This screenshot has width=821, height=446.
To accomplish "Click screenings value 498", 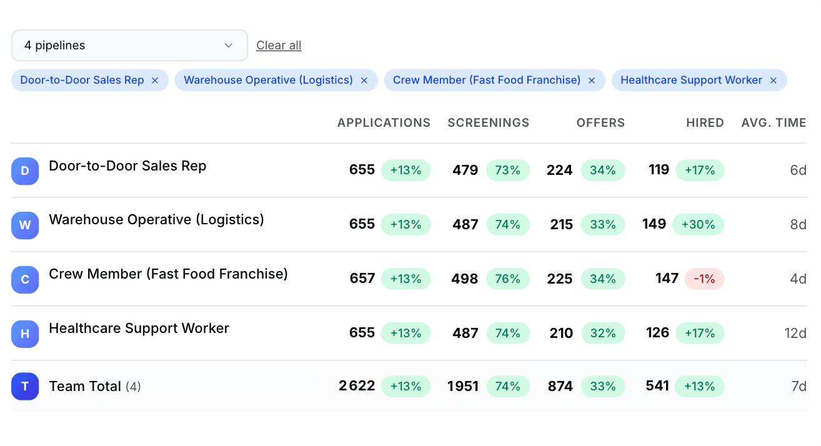I will (x=465, y=279).
